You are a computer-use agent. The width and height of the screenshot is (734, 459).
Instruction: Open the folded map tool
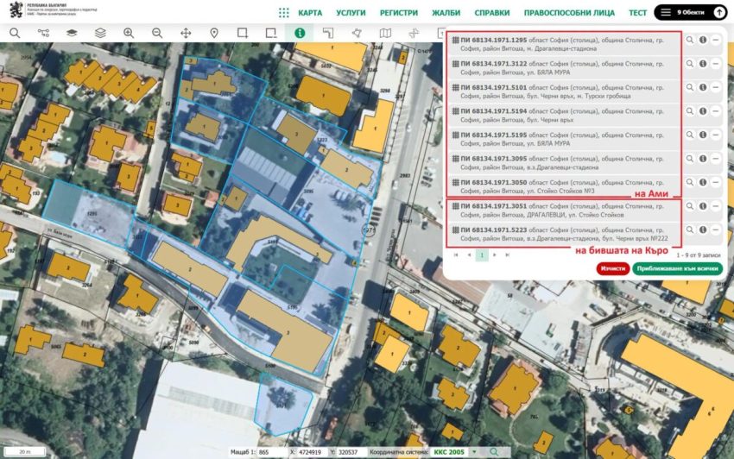click(385, 33)
